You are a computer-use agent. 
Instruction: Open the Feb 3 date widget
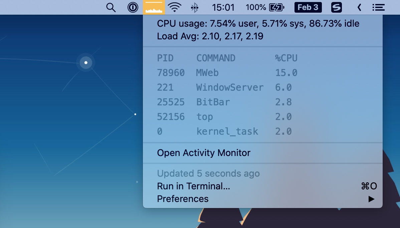[x=308, y=7]
